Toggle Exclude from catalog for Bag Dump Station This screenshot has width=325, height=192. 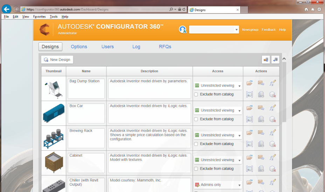coord(196,94)
